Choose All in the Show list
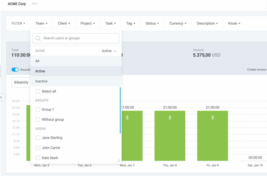The image size is (267, 176). [37, 61]
